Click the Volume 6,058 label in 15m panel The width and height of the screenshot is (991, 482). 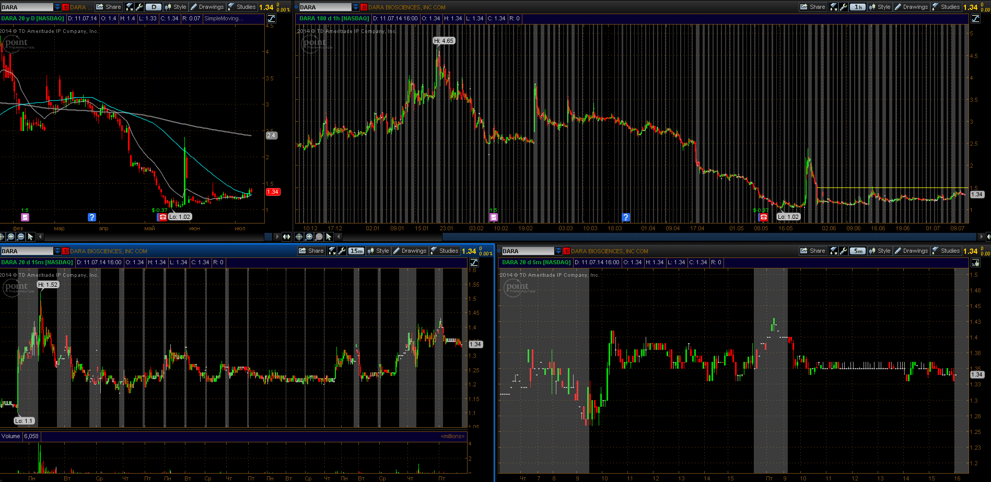[x=20, y=436]
